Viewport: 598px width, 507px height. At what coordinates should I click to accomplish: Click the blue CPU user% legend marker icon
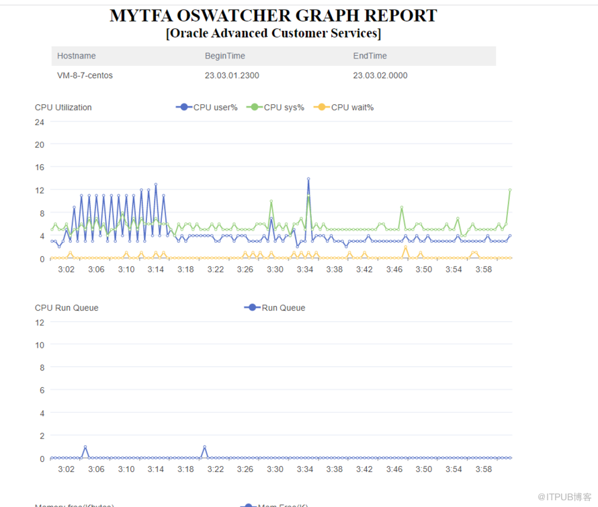(x=183, y=108)
